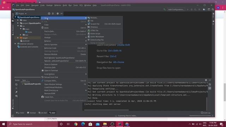
Task: Open the Terminal tool window tab
Action: 31,113
